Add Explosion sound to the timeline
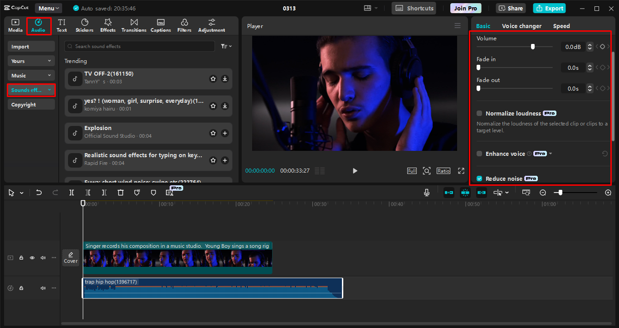The image size is (619, 328). (225, 133)
